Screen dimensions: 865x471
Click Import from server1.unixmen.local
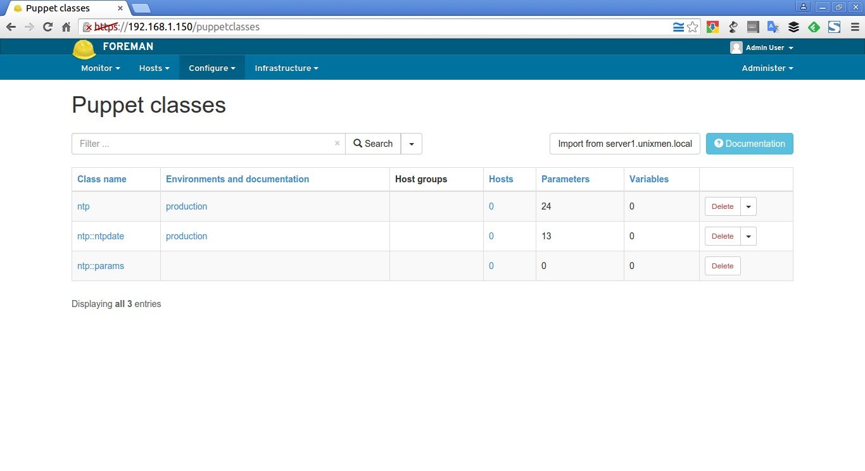point(625,144)
